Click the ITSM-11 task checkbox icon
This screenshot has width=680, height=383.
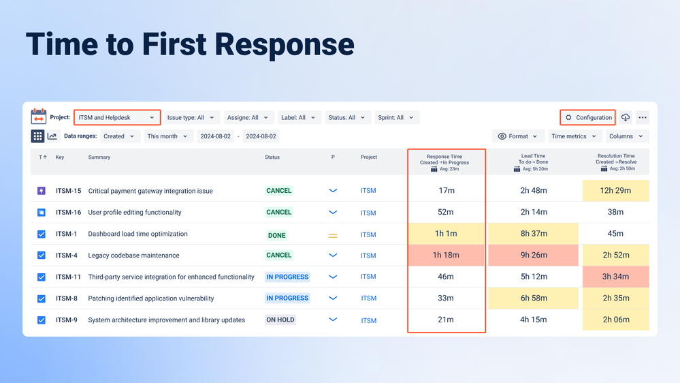pyautogui.click(x=42, y=277)
